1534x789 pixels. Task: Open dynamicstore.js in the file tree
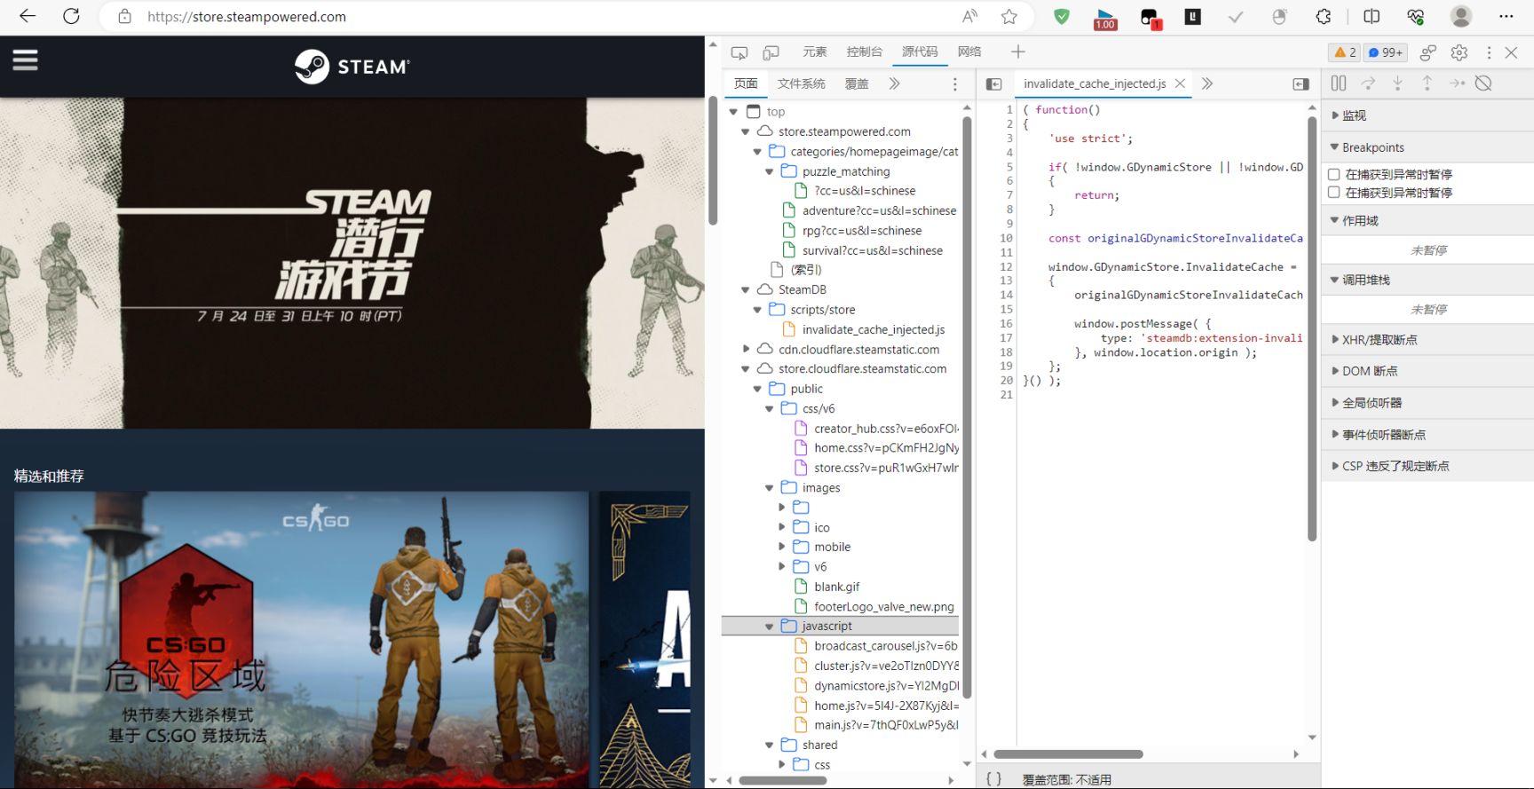[886, 686]
